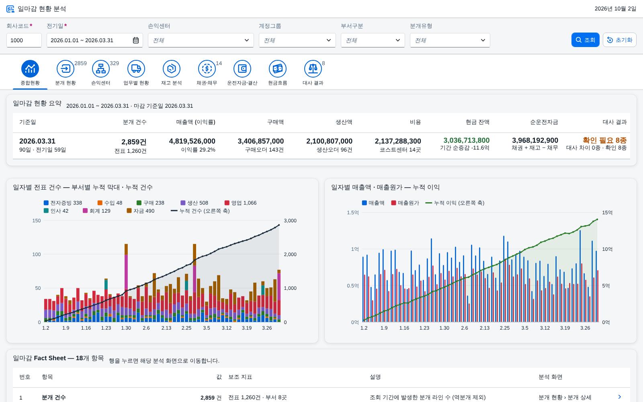Open the 대사 결과 scales icon

pyautogui.click(x=313, y=69)
